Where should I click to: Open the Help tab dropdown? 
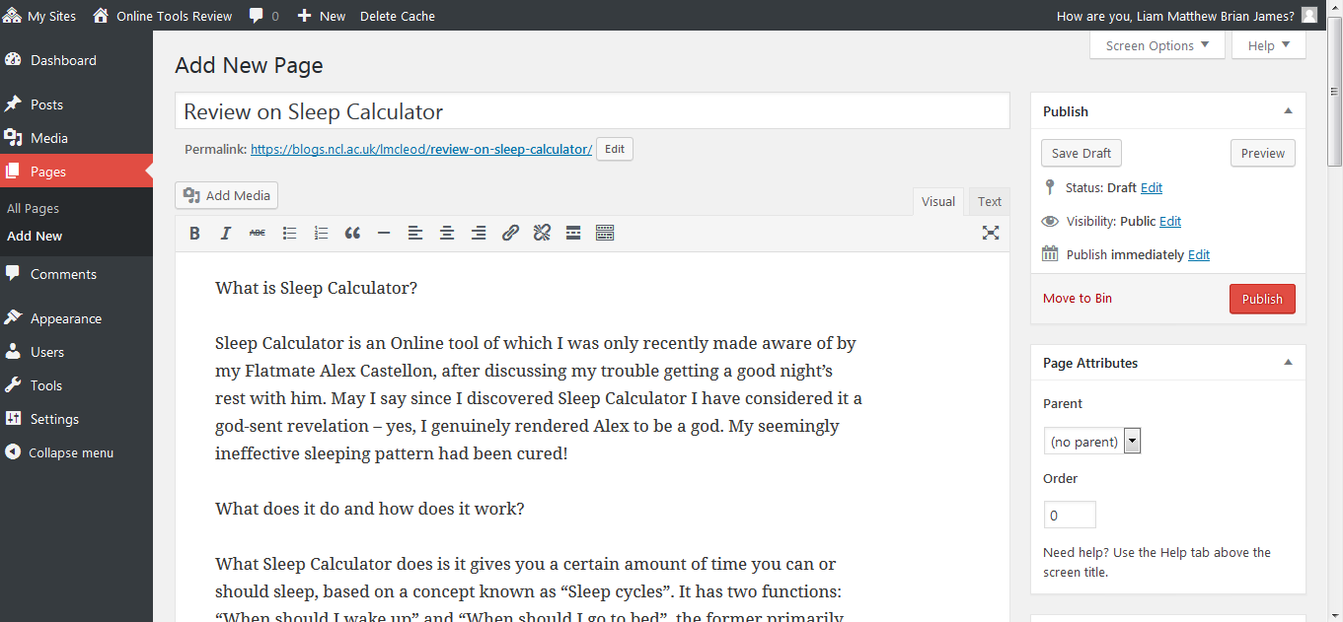[x=1268, y=45]
